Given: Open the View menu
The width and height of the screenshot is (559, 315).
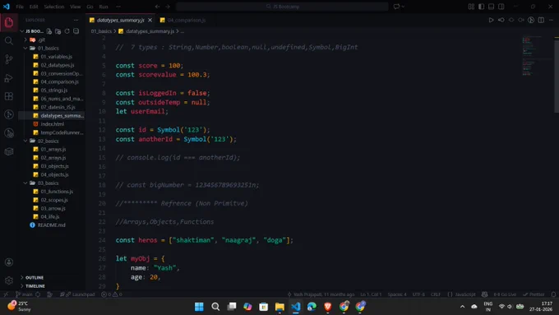Looking at the screenshot, I should pos(76,7).
